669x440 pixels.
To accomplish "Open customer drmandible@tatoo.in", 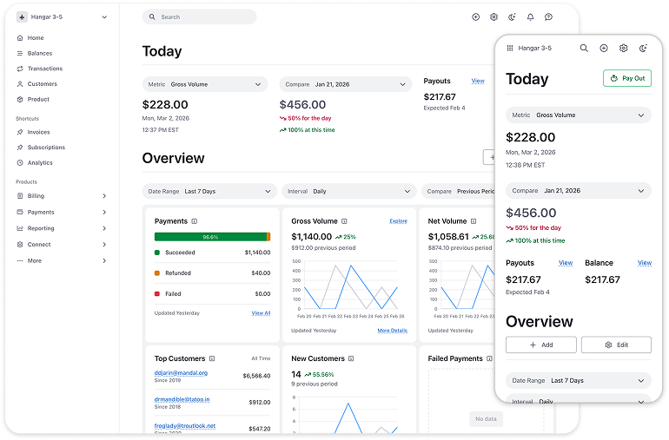I will coord(182,399).
